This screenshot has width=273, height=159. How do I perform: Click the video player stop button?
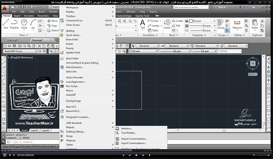click(x=149, y=155)
